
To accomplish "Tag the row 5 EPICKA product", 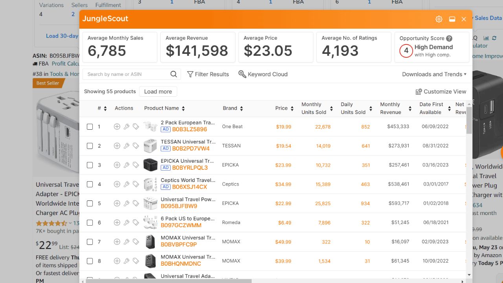I will pyautogui.click(x=136, y=203).
